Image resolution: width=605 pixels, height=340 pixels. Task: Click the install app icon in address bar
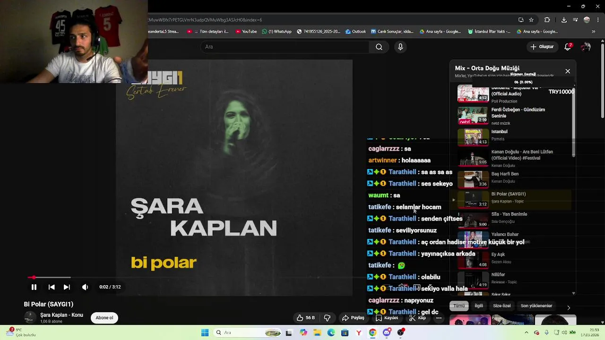pyautogui.click(x=521, y=20)
